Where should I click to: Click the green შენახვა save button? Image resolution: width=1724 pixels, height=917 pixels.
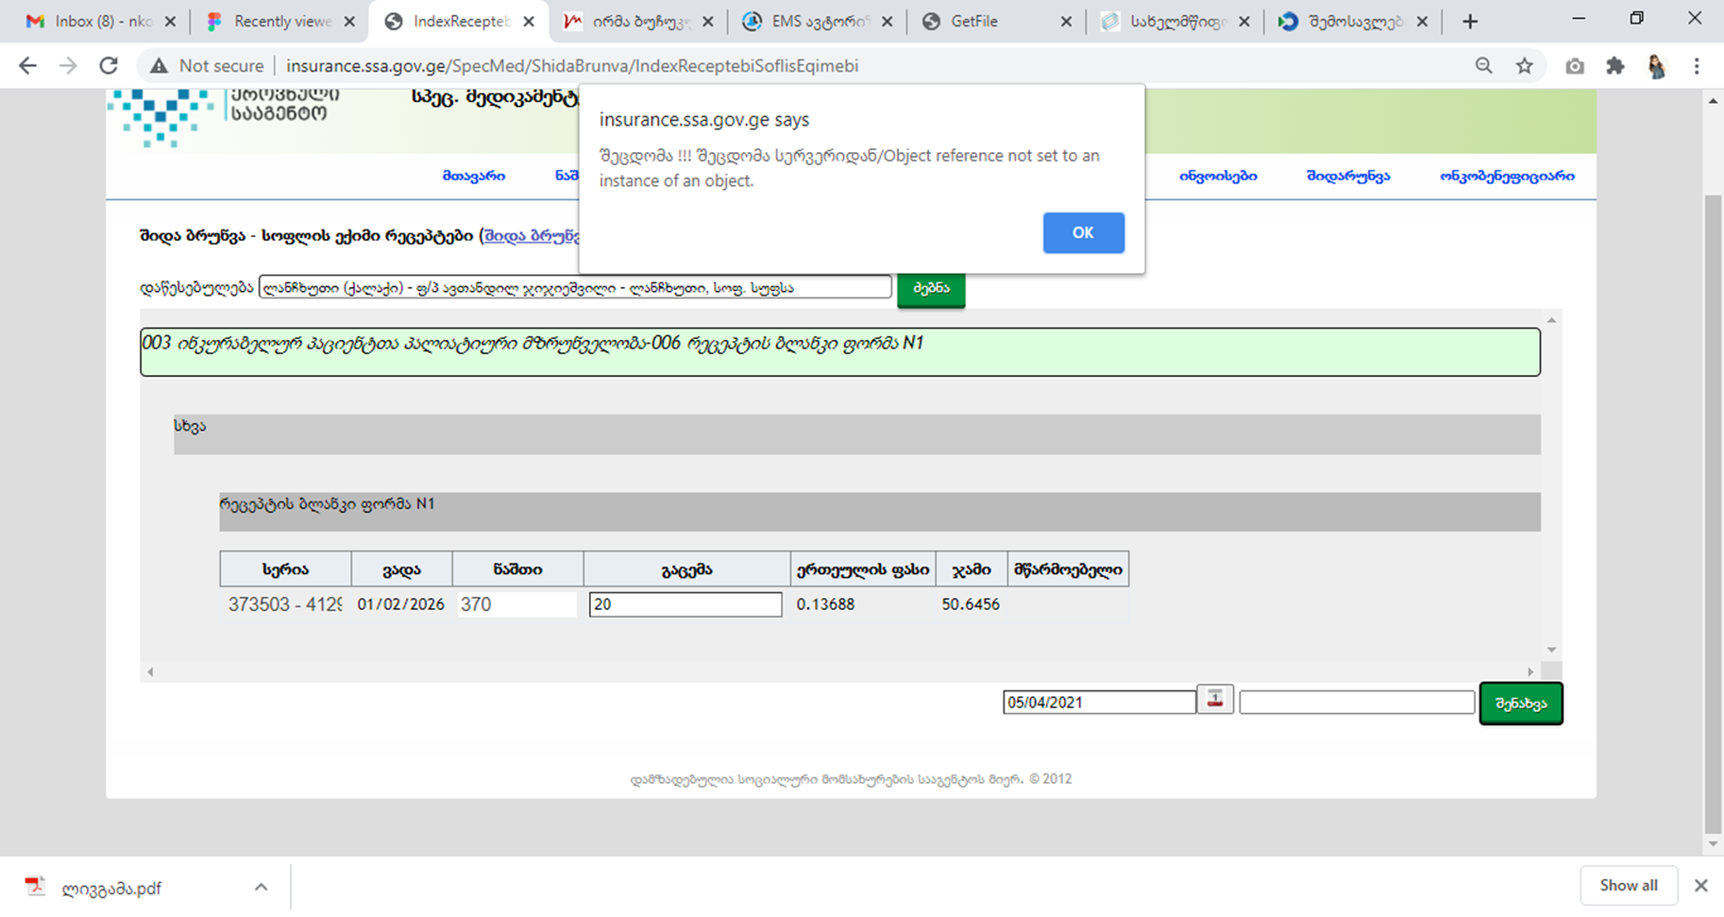click(x=1520, y=704)
